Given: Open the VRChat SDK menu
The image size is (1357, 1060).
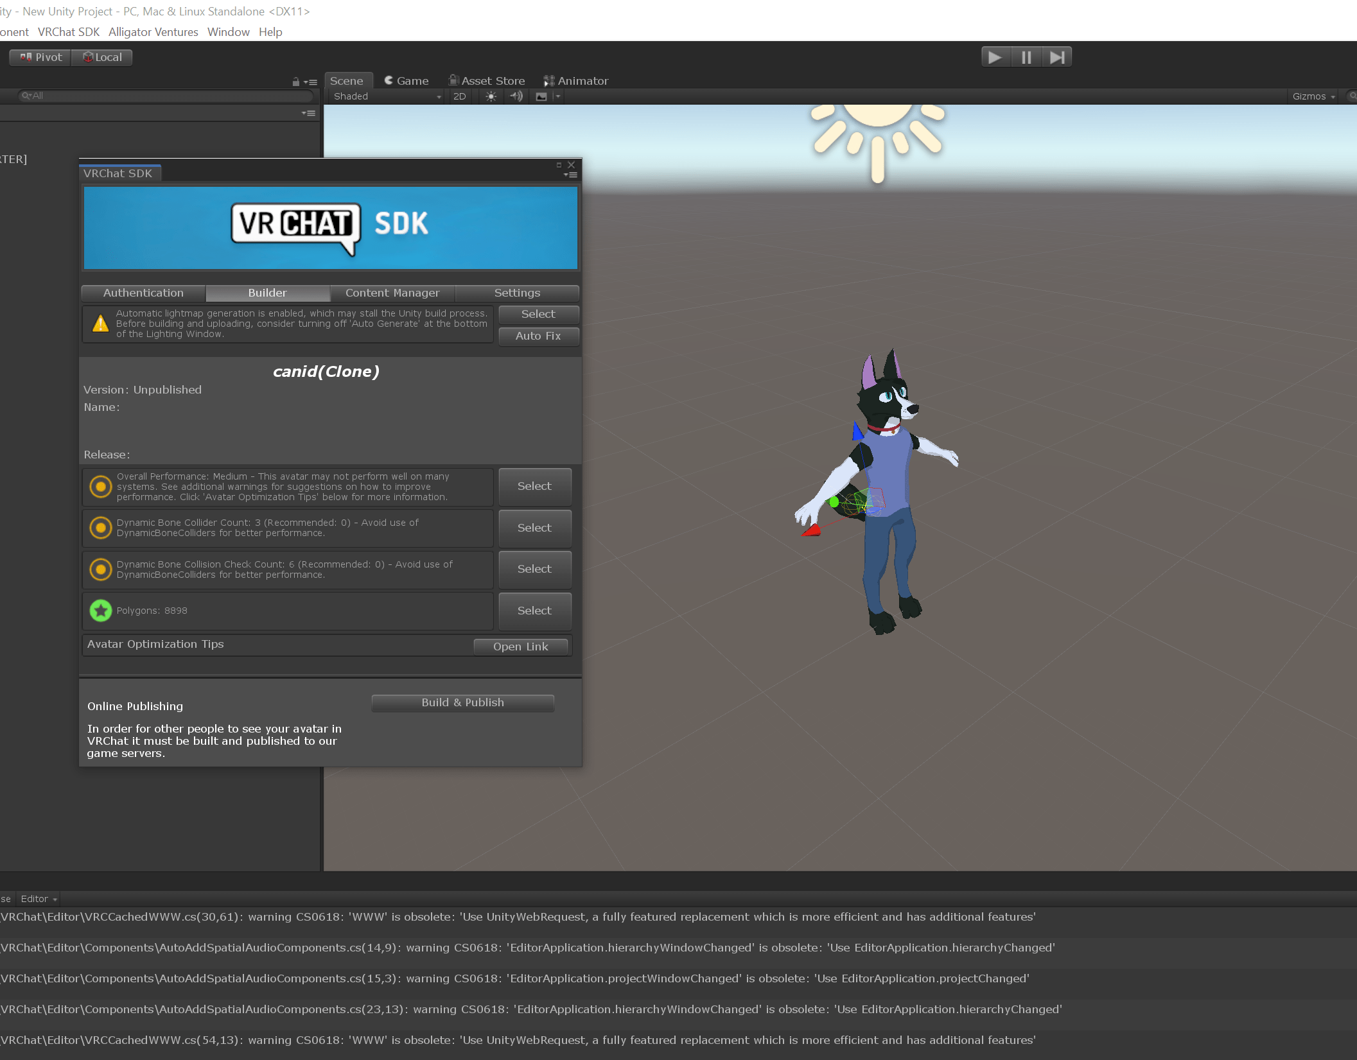Looking at the screenshot, I should coord(69,32).
